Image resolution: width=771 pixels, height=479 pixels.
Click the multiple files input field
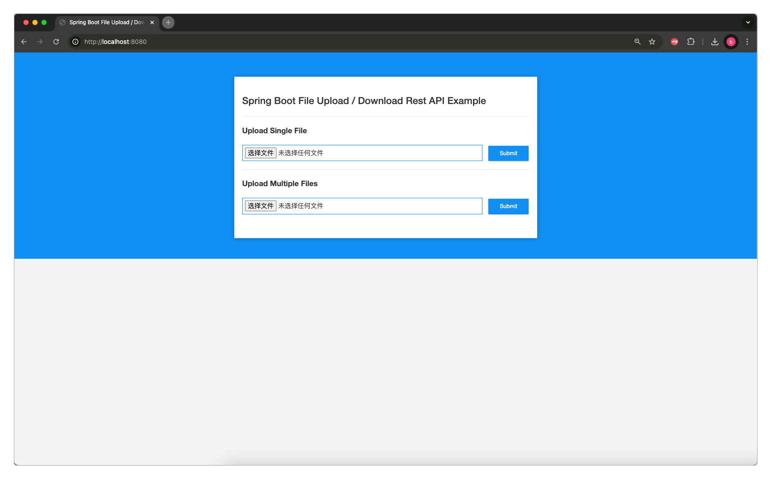tap(362, 206)
